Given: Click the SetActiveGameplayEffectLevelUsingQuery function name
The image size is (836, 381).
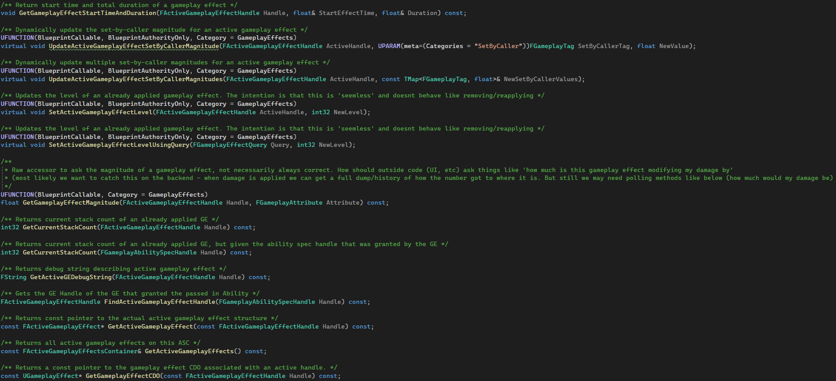Looking at the screenshot, I should [119, 145].
